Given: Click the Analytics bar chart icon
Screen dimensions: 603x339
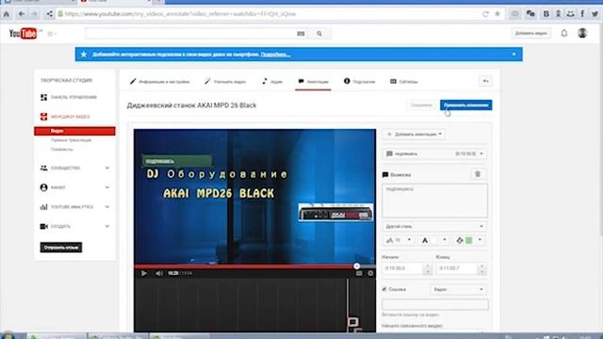Looking at the screenshot, I should click(x=44, y=207).
